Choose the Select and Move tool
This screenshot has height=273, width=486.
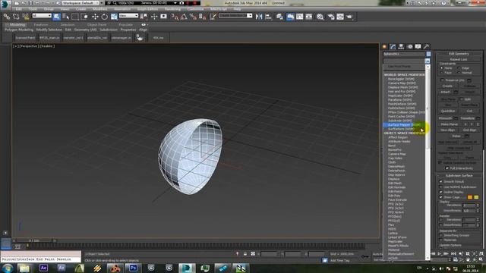[x=95, y=17]
